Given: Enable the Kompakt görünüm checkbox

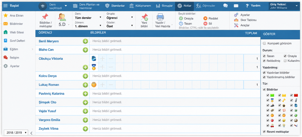Looking at the screenshot, I should [x=264, y=43].
